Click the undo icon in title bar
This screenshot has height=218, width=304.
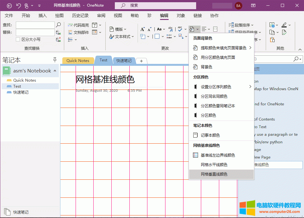coord(18,5)
